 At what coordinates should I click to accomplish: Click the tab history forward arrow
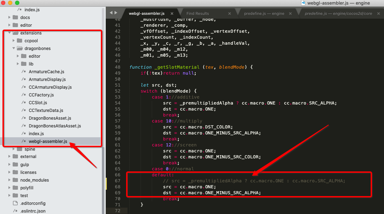click(x=116, y=13)
